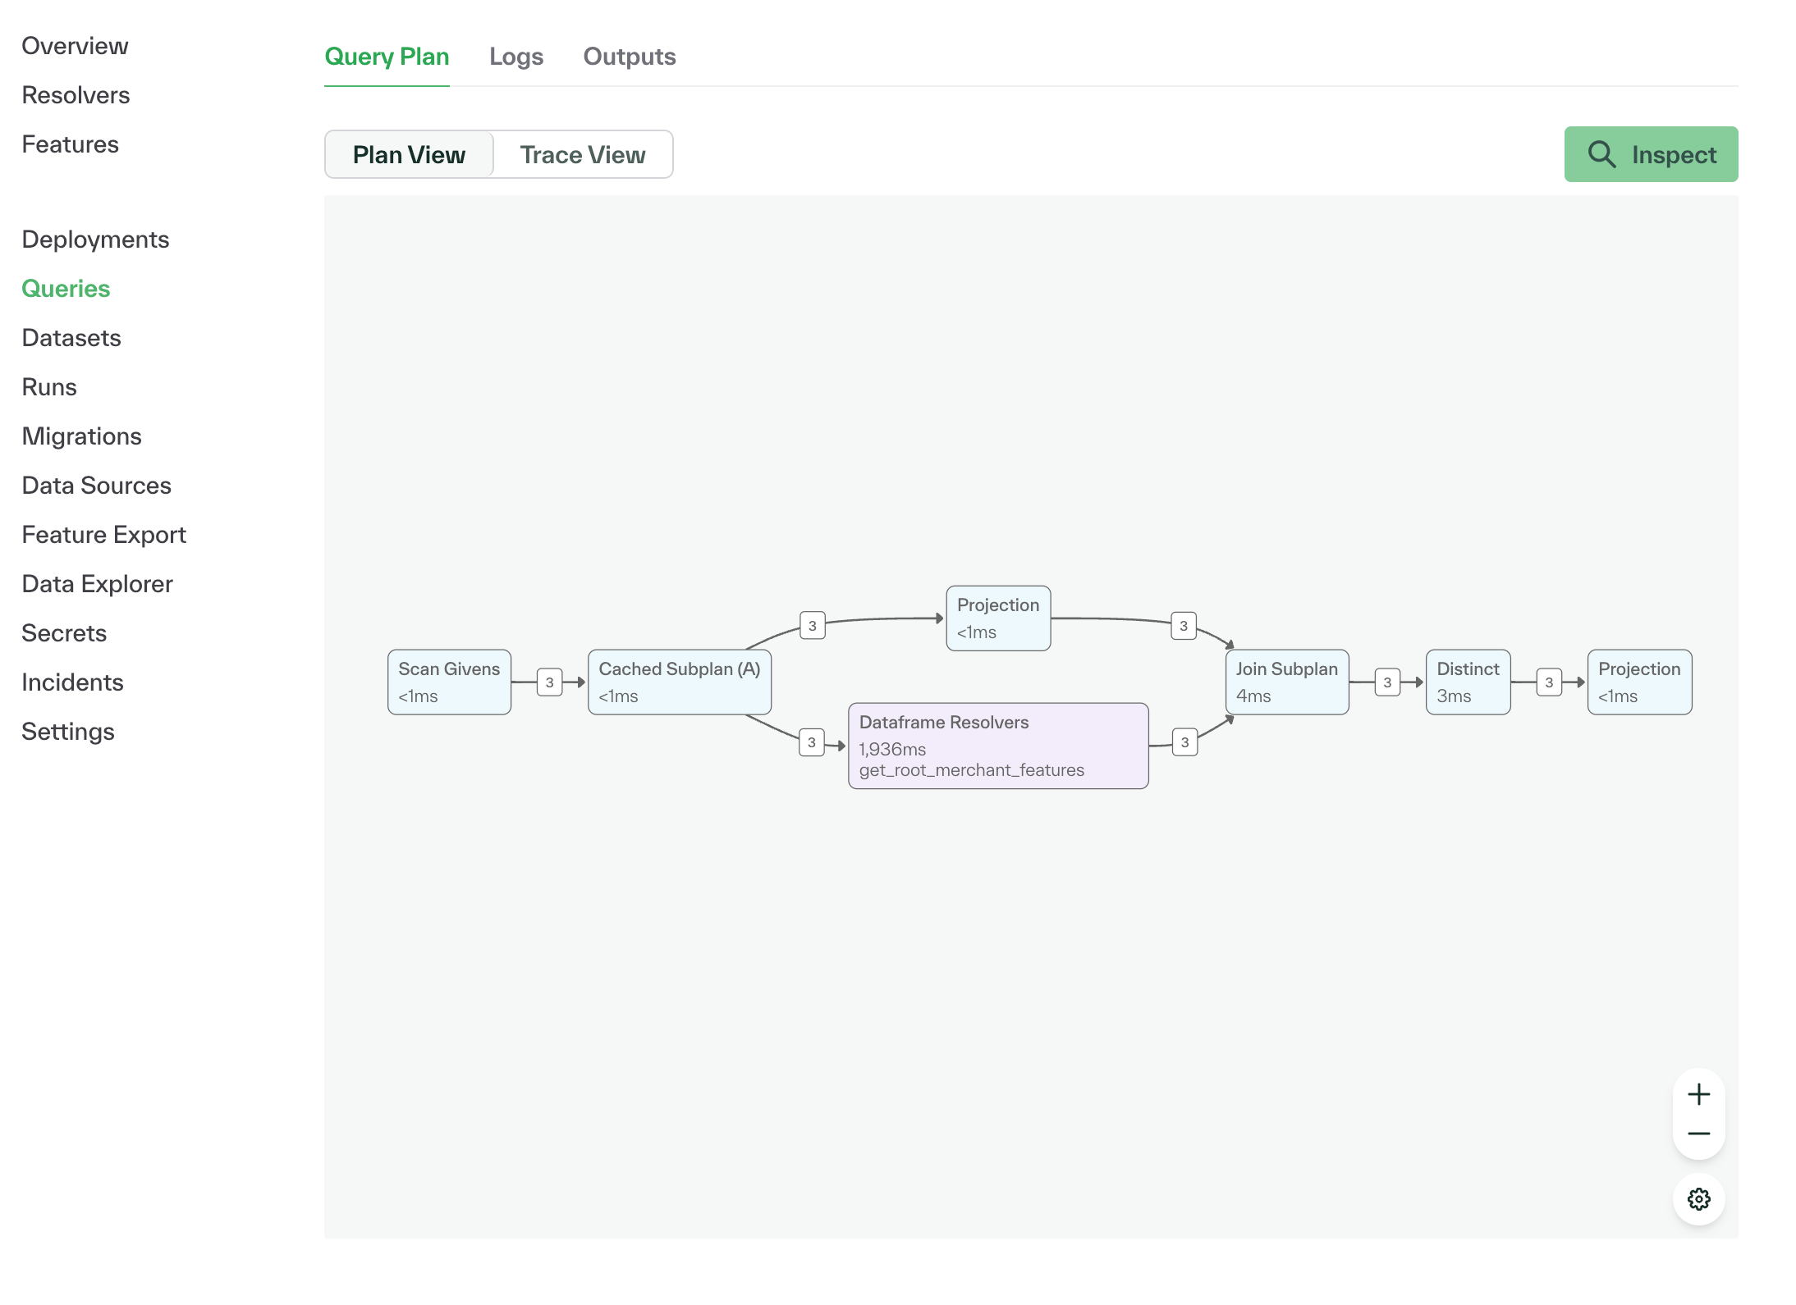The width and height of the screenshot is (1796, 1305).
Task: Open the settings gear icon
Action: coord(1698,1199)
